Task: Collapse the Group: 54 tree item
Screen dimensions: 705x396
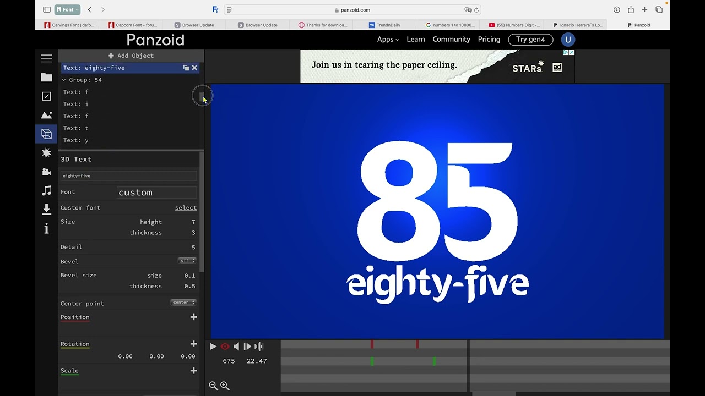Action: click(64, 80)
